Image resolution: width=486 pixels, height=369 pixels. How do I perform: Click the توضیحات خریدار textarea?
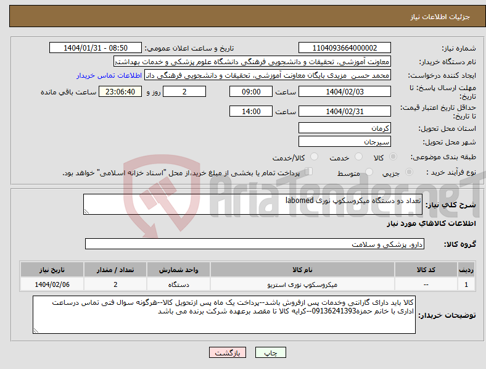(224, 315)
